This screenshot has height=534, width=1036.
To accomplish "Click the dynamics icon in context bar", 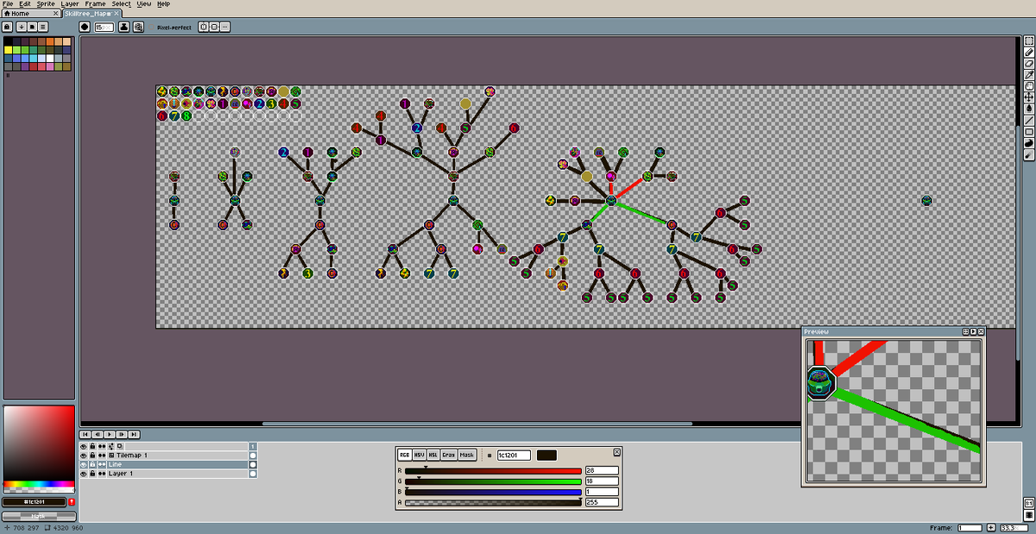I will [x=138, y=27].
